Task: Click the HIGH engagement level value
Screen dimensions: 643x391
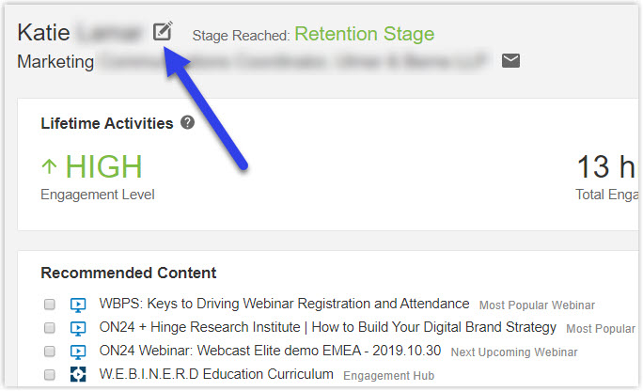Action: [x=103, y=166]
